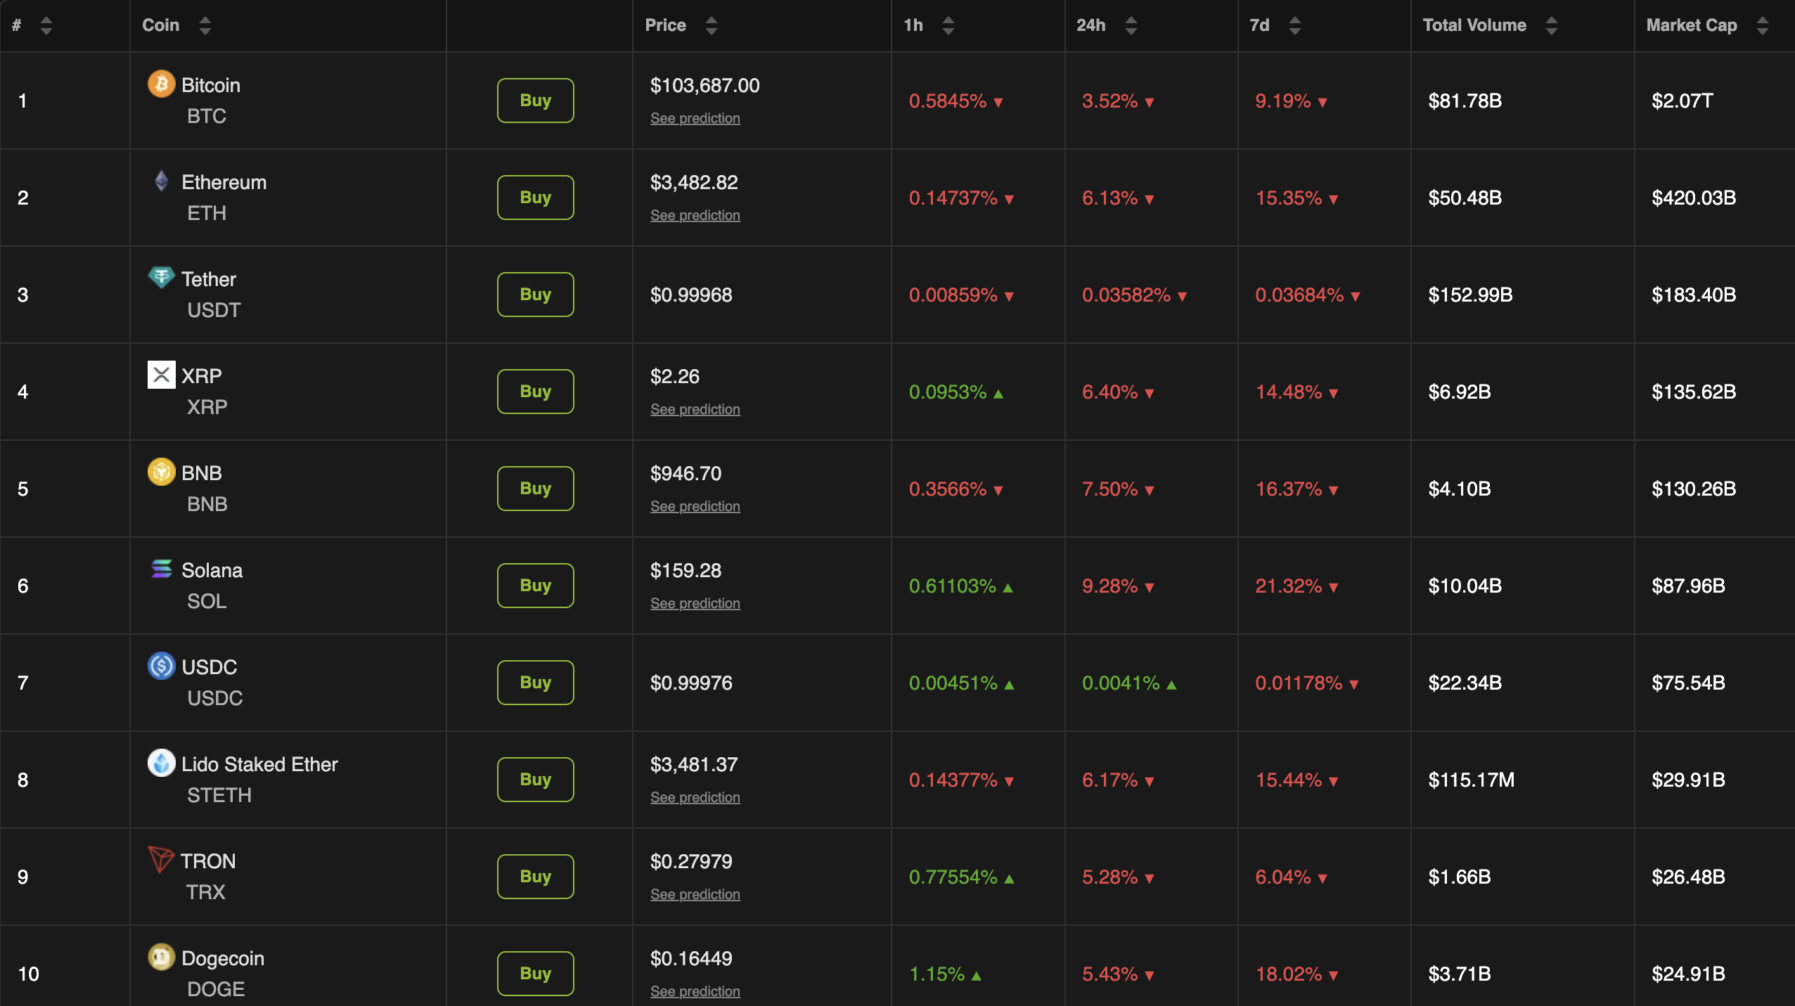Toggle sorting on the Market Cap column

pos(1763,25)
